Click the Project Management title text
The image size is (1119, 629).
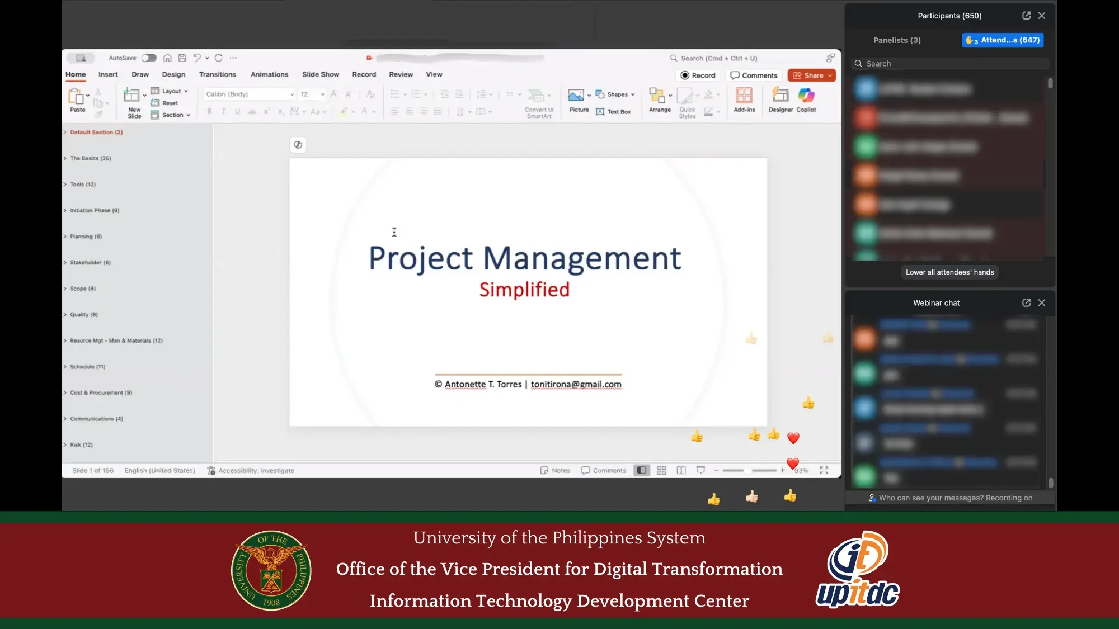point(525,258)
